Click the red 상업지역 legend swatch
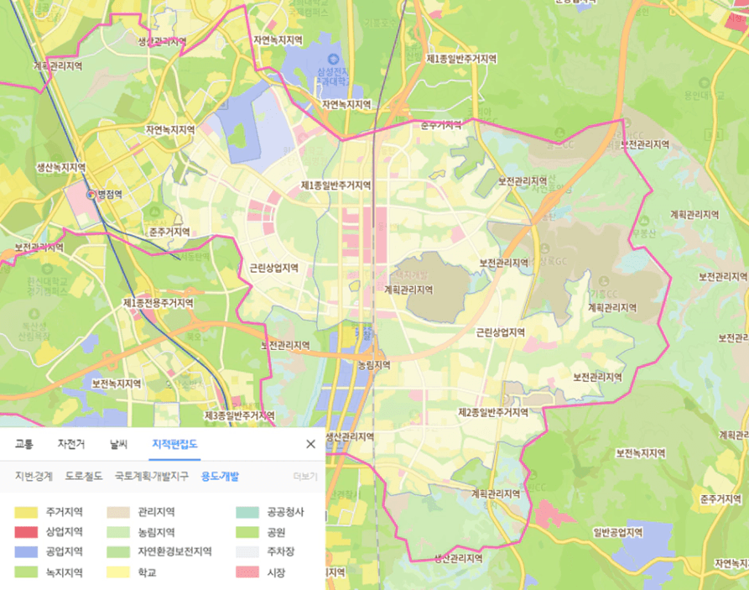 [27, 532]
